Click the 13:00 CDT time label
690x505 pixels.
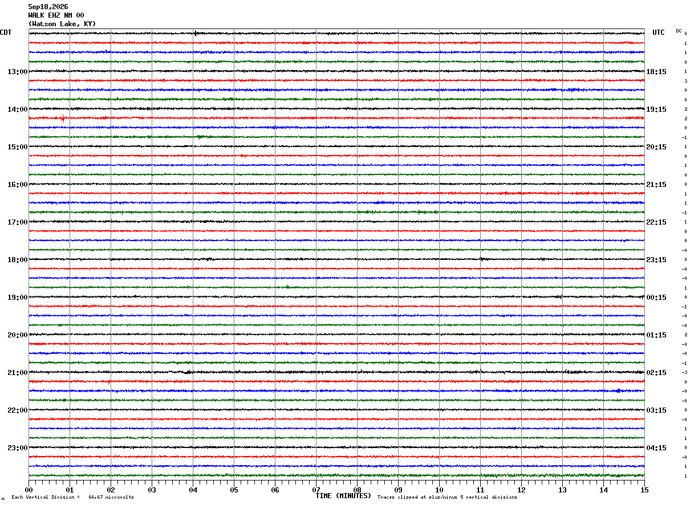[17, 72]
